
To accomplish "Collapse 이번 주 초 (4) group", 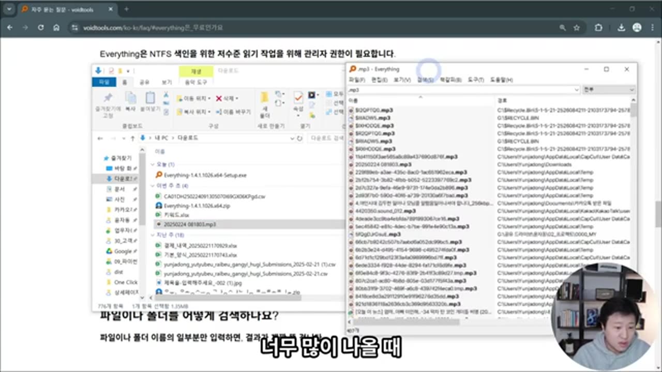I will [153, 185].
